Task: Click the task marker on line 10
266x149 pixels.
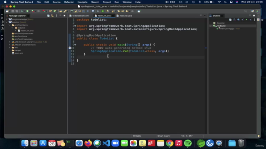Action: (69, 48)
